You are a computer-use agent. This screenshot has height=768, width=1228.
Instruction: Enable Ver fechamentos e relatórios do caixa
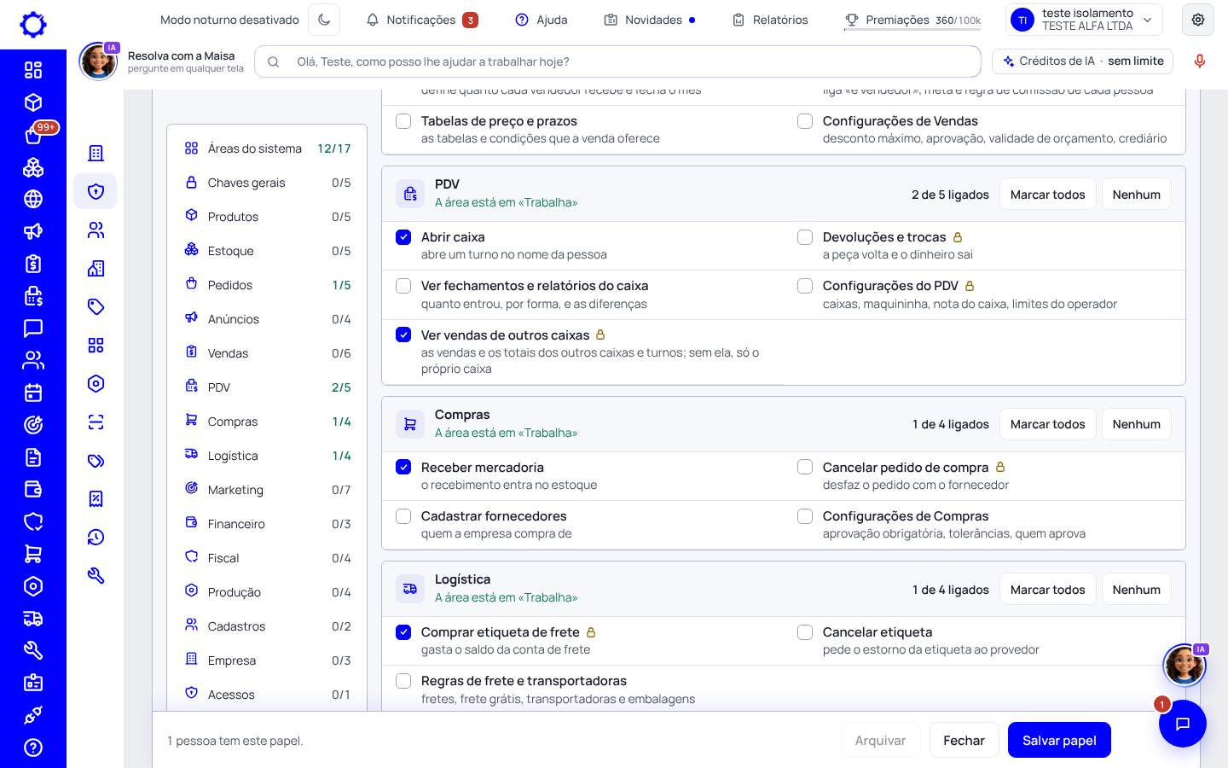(x=403, y=286)
